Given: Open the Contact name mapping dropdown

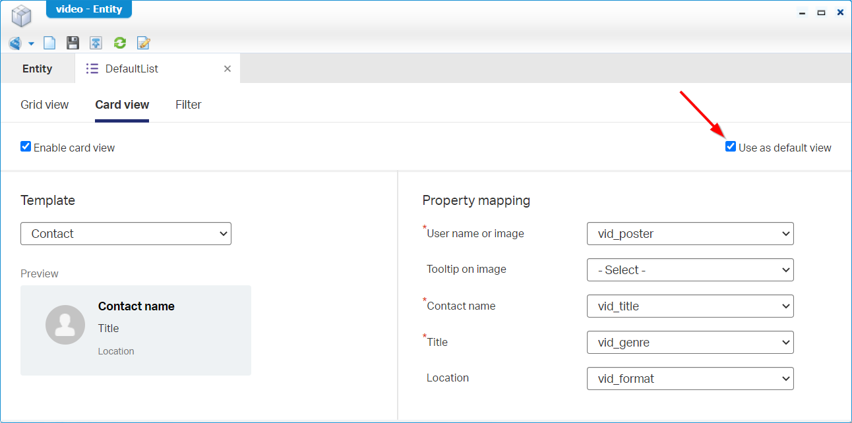Looking at the screenshot, I should pos(690,306).
